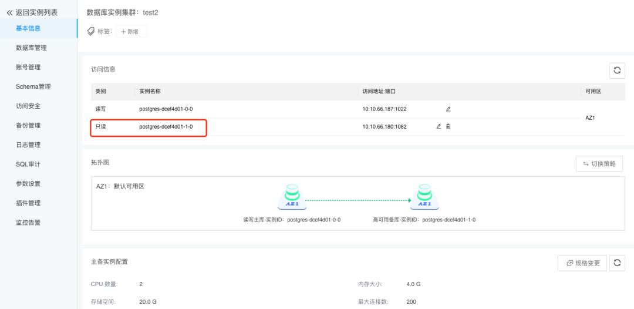The width and height of the screenshot is (634, 309).
Task: Select the postgres-dcef4d01-1-0 只读 row
Action: pyautogui.click(x=358, y=126)
